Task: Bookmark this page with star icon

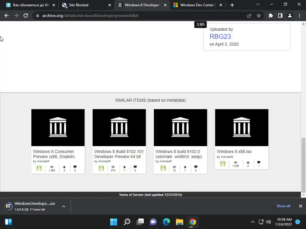Action: pyautogui.click(x=259, y=16)
